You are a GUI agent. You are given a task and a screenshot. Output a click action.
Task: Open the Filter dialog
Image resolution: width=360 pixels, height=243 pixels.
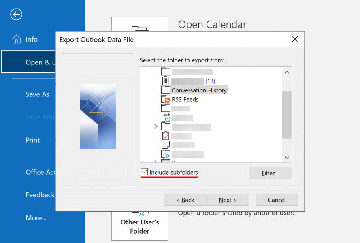coord(270,173)
